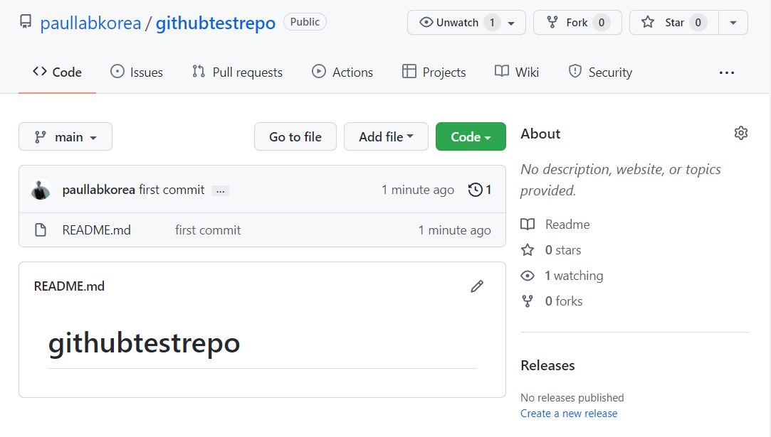
Task: Open the 0 forks link
Action: click(x=564, y=301)
